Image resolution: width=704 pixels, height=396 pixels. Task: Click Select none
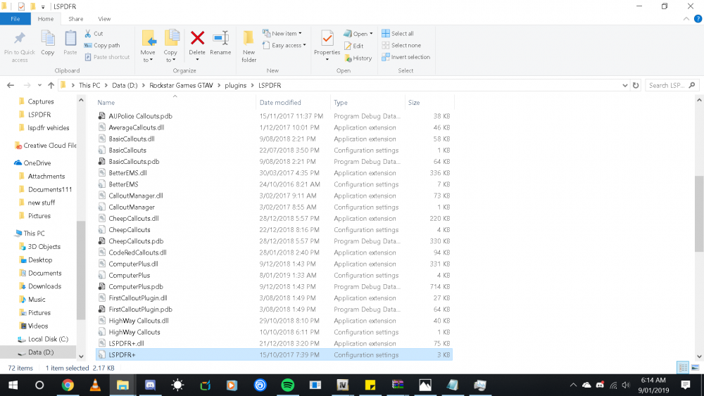click(401, 45)
